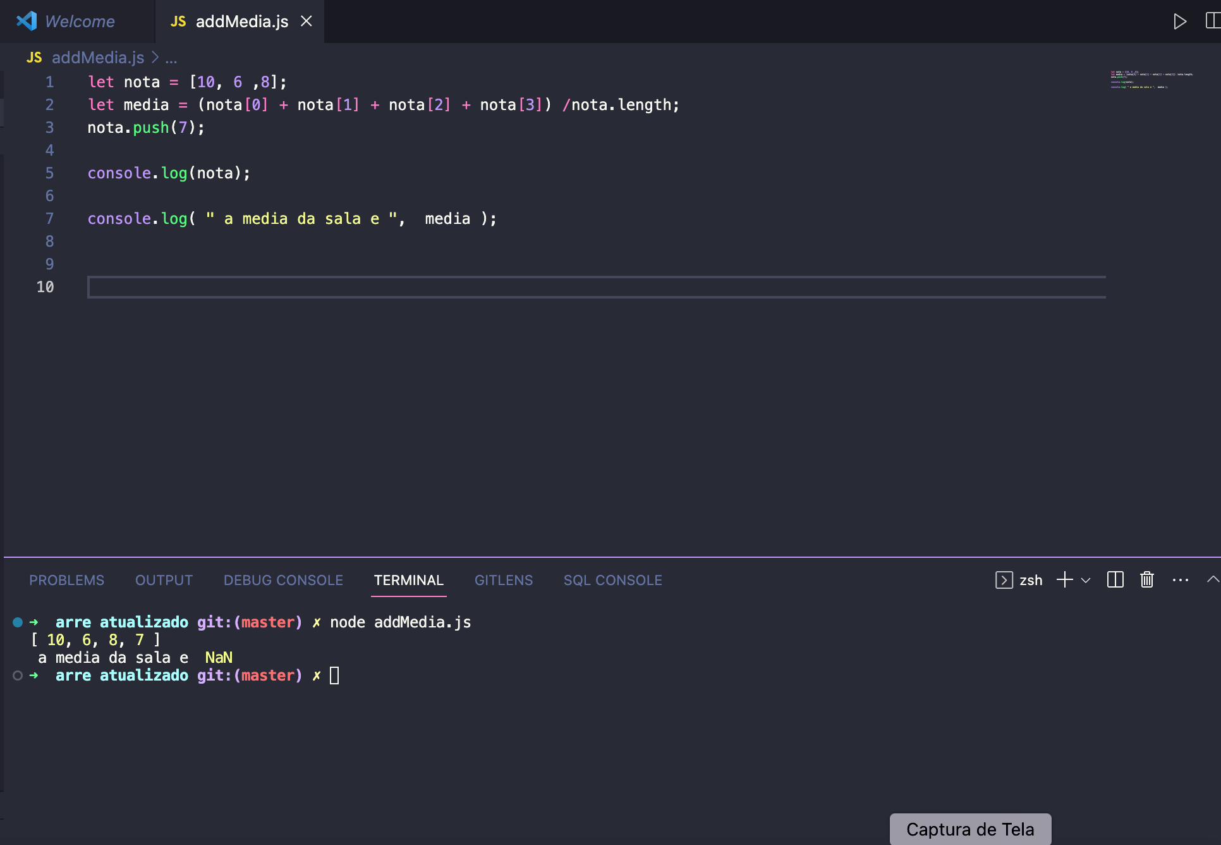Click addMedia.js in the breadcrumb
1221x845 pixels.
[x=98, y=58]
